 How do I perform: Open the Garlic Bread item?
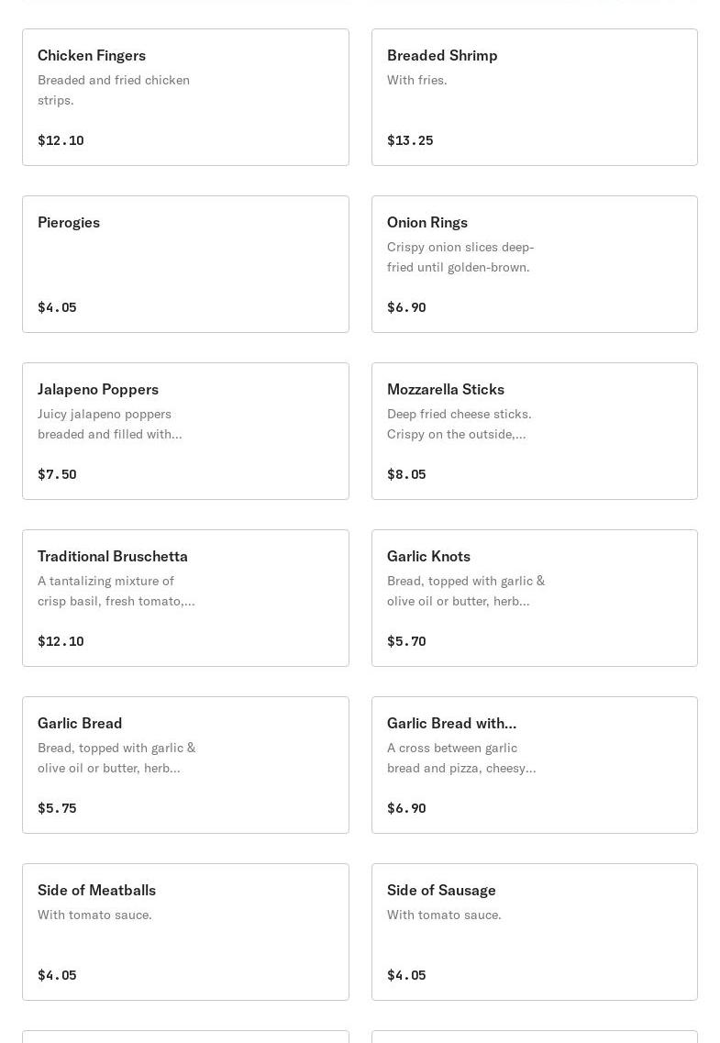coord(185,765)
